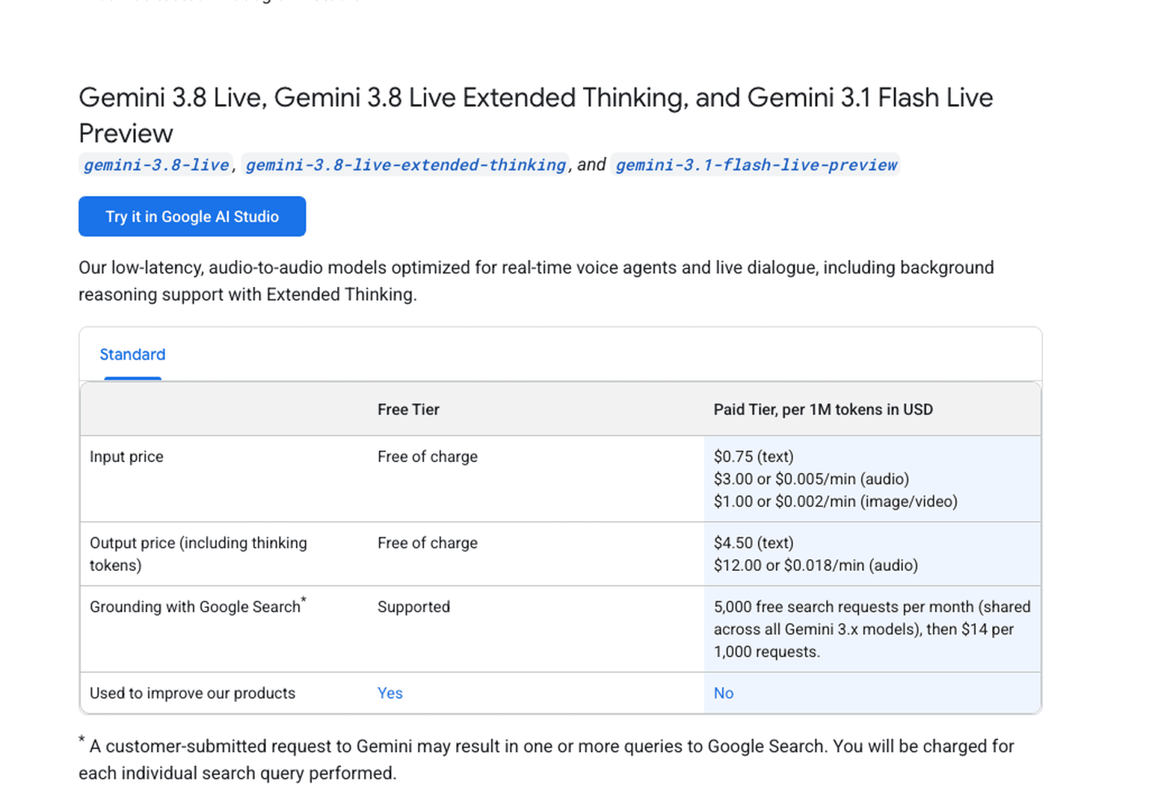Click the $3.00 or $0.005/min (audio) price
1155x796 pixels.
811,479
